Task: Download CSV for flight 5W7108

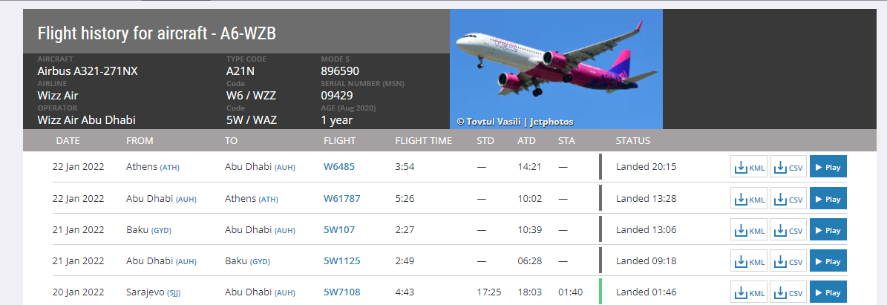Action: [788, 292]
